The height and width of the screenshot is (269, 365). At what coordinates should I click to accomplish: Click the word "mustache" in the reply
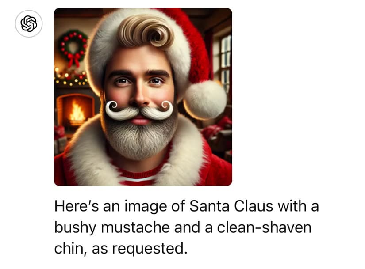(135, 227)
